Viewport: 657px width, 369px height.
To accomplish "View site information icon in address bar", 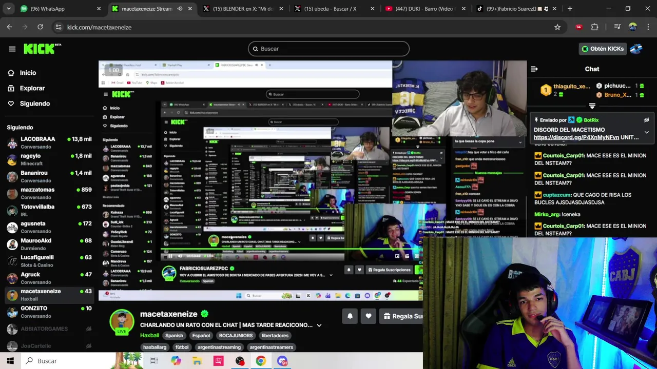I will tap(58, 27).
